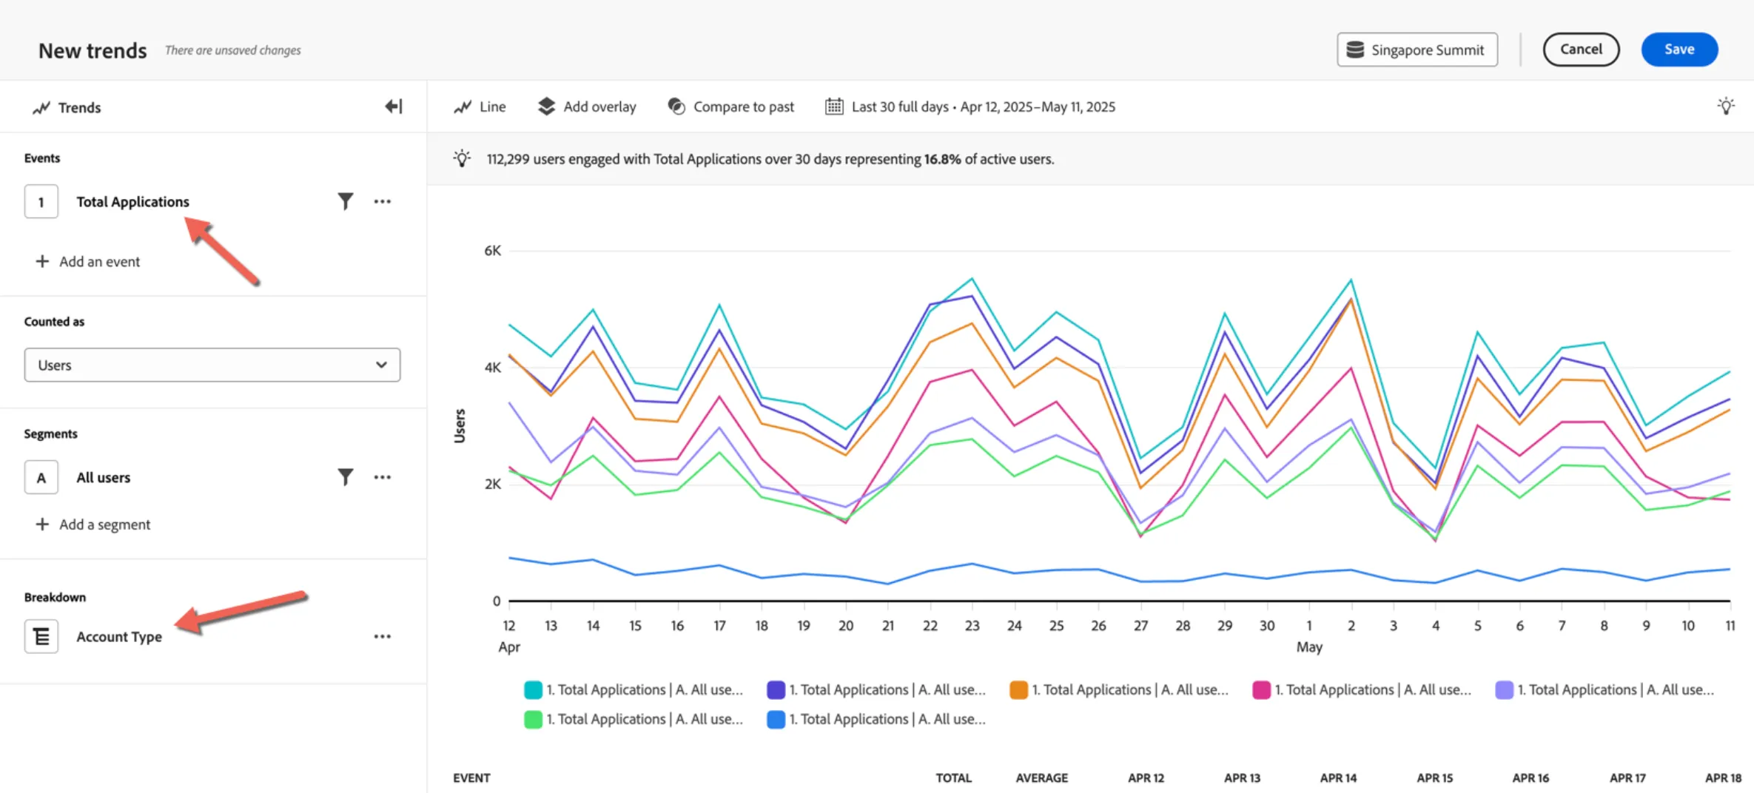Click the EVENT column header
The width and height of the screenshot is (1754, 793).
pyautogui.click(x=471, y=777)
